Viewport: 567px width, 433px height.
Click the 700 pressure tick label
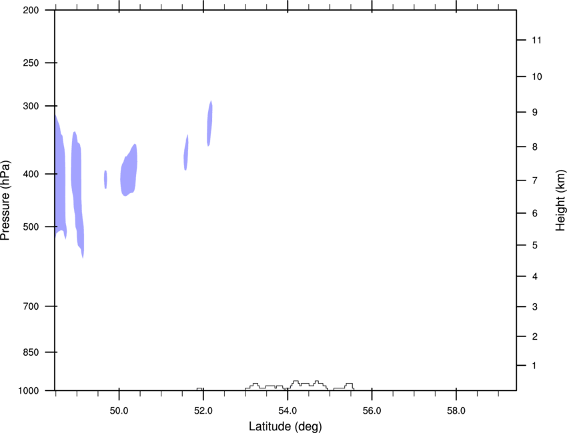[x=31, y=306]
